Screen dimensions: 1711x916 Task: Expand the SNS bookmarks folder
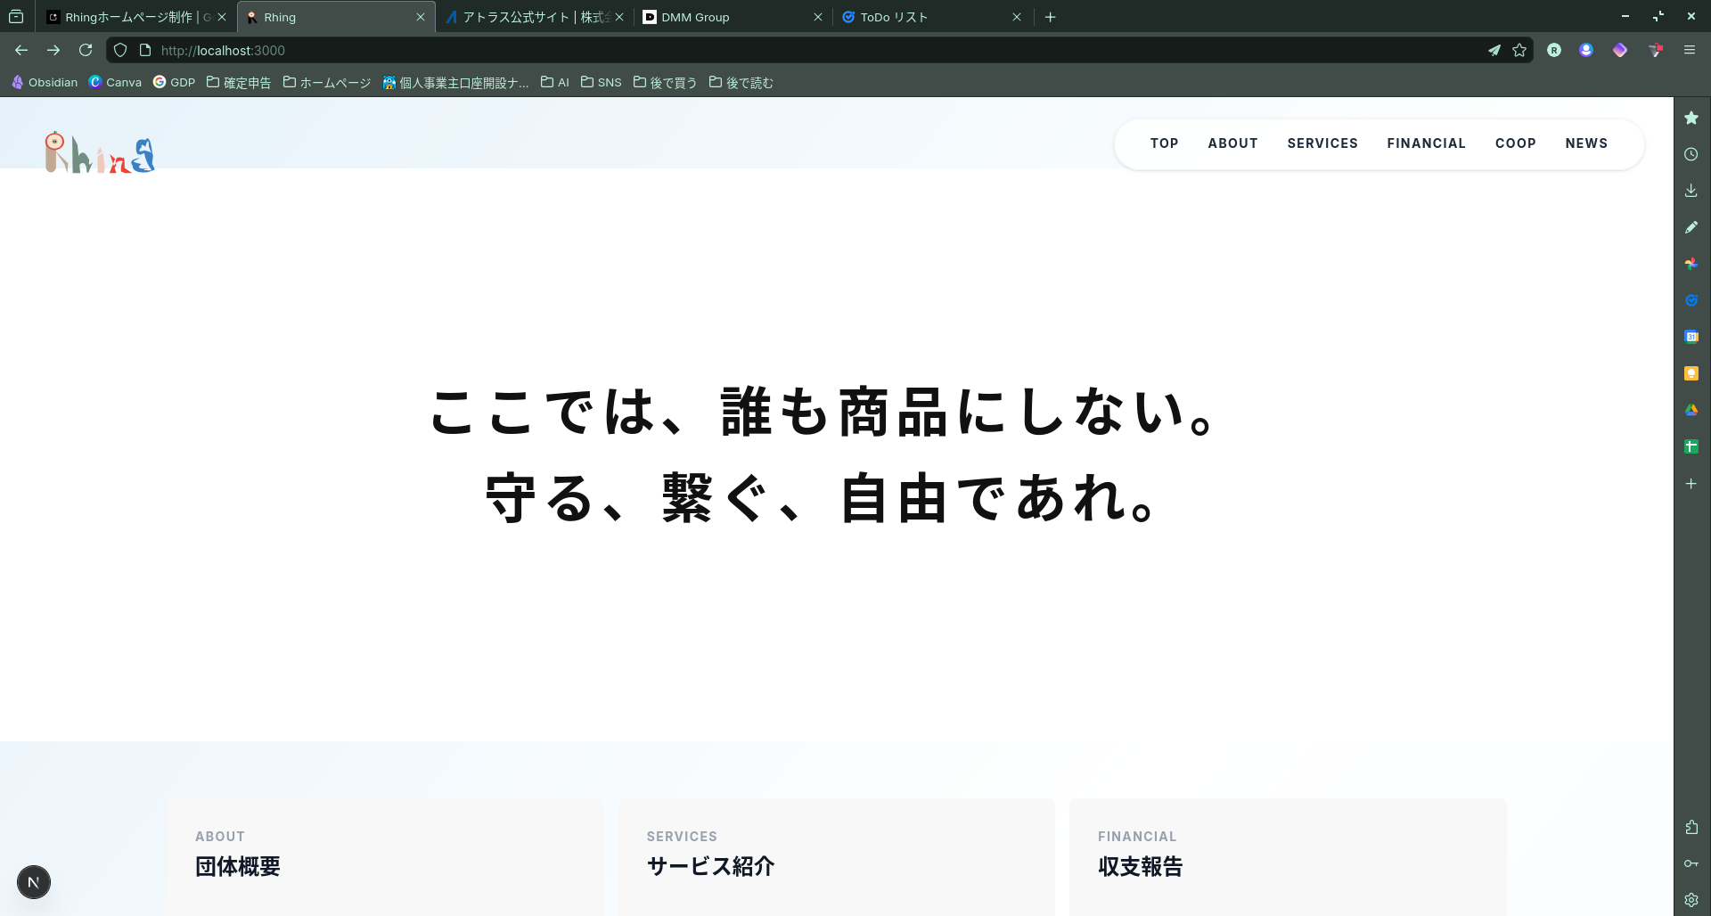(x=602, y=83)
